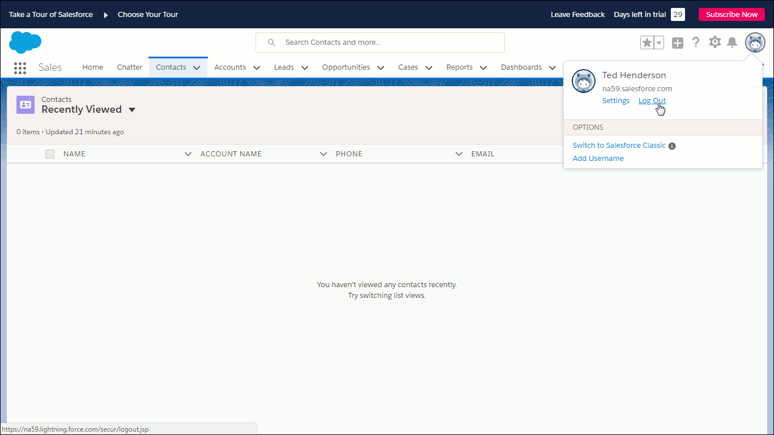Expand the Recently Viewed list view dropdown
The image size is (774, 435).
tap(132, 110)
